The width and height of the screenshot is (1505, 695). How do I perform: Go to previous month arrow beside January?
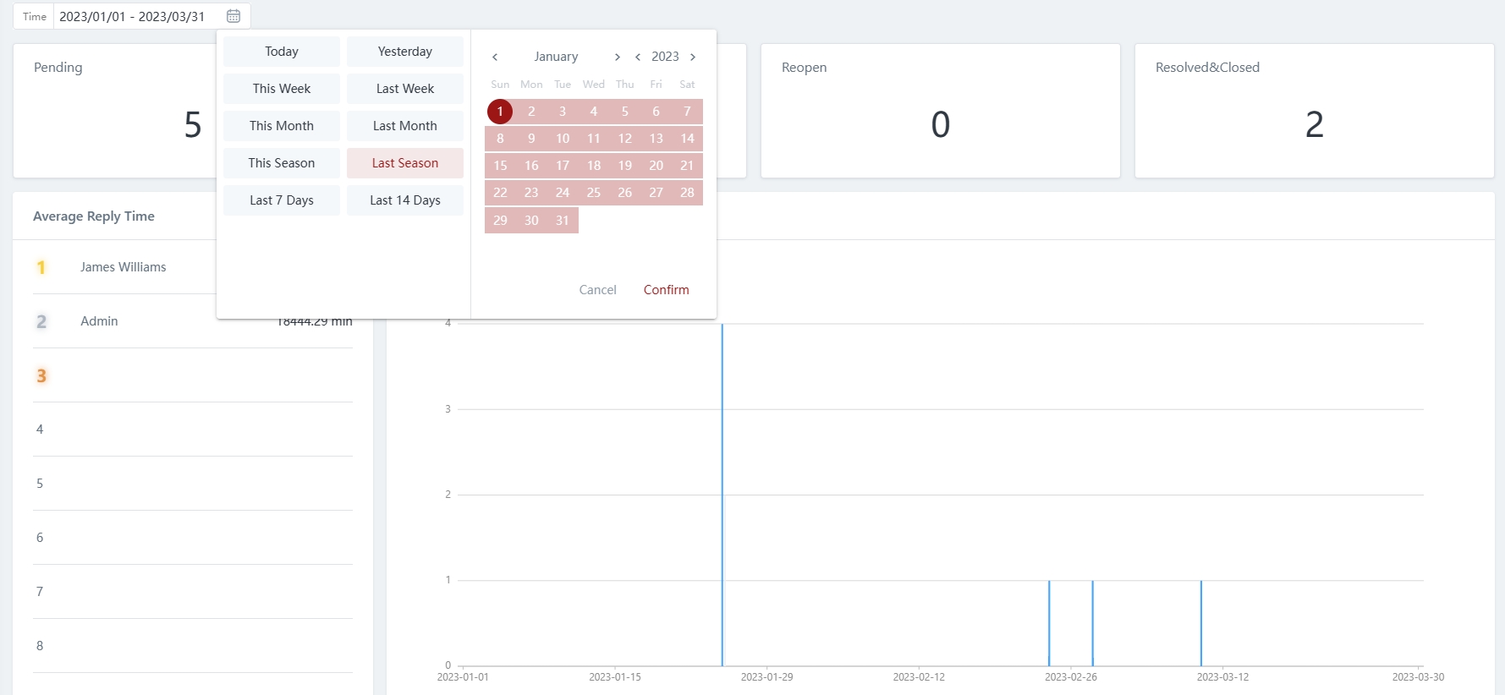[495, 57]
